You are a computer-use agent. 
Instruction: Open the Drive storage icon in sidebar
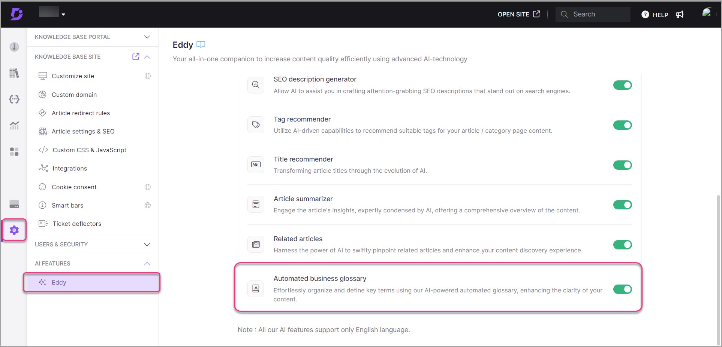14,204
